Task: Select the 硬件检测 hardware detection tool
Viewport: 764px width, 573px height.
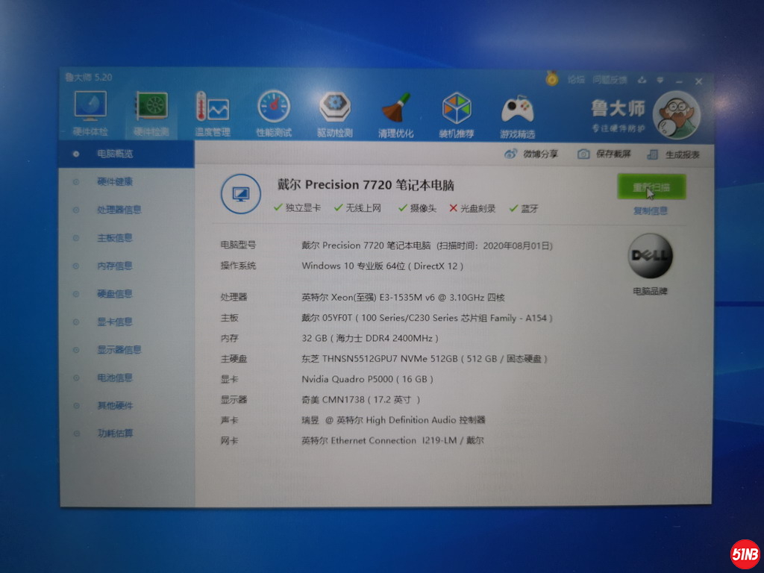Action: click(x=151, y=113)
